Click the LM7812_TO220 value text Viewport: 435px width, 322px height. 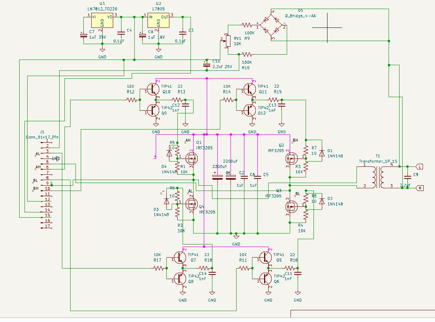(x=102, y=9)
